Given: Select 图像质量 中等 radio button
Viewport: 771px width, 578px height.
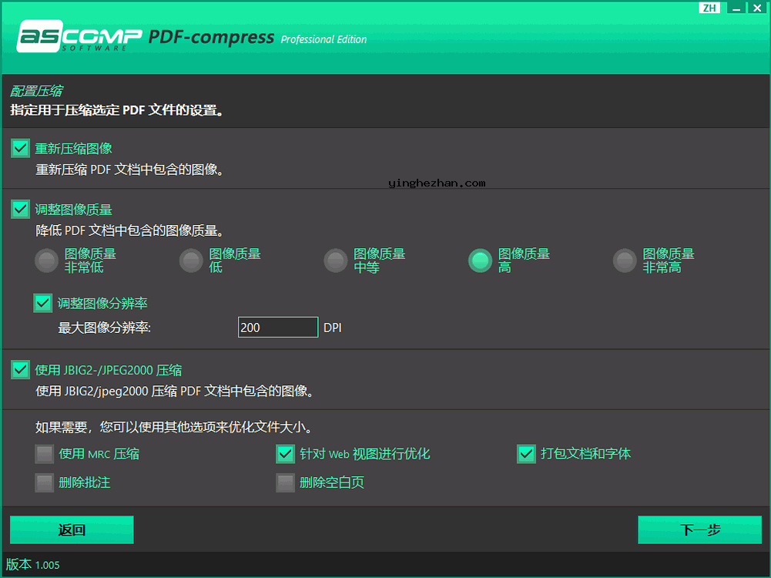Looking at the screenshot, I should click(336, 260).
